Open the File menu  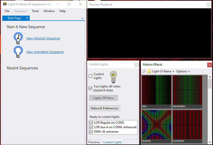pyautogui.click(x=7, y=11)
